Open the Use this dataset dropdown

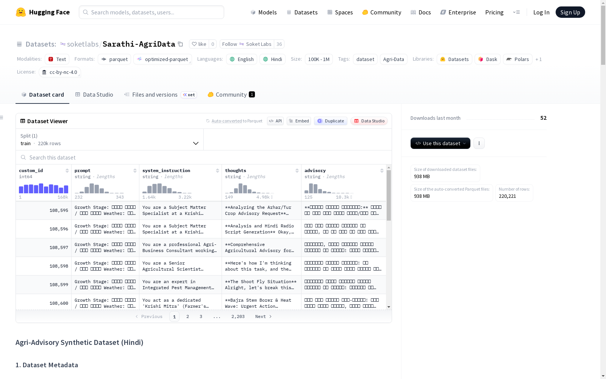[x=440, y=143]
